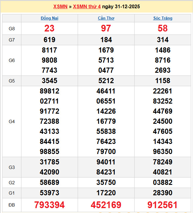Select the G3 number 78249

[163, 162]
